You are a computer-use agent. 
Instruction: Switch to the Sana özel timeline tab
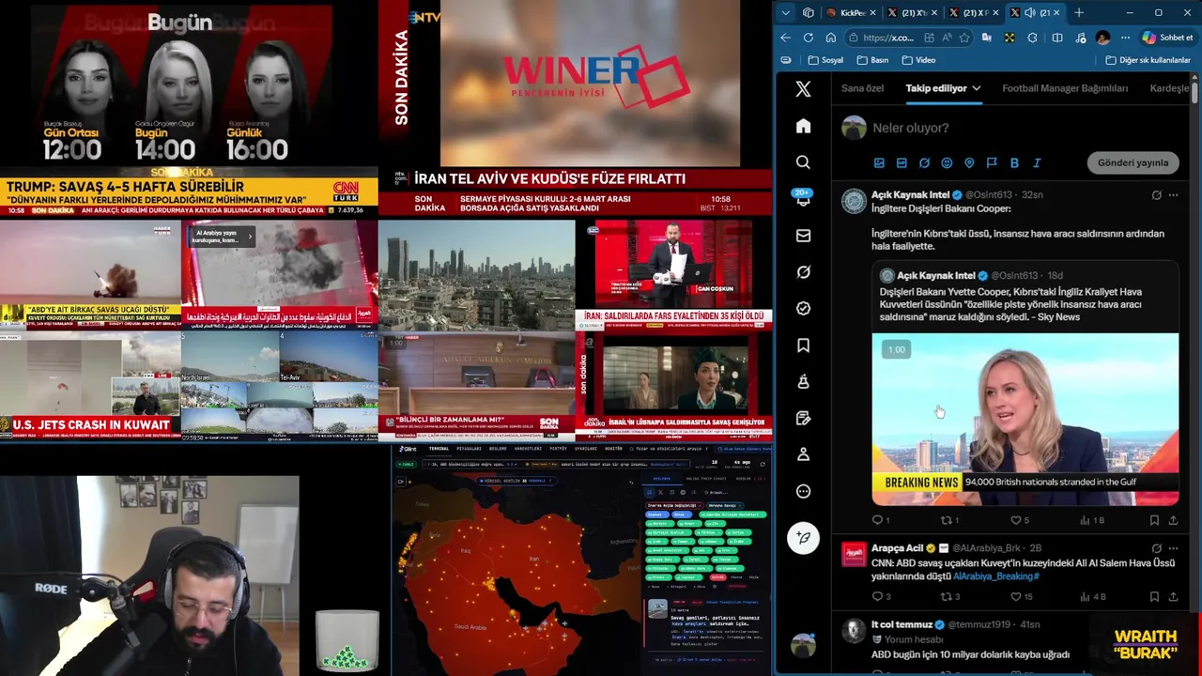click(862, 88)
